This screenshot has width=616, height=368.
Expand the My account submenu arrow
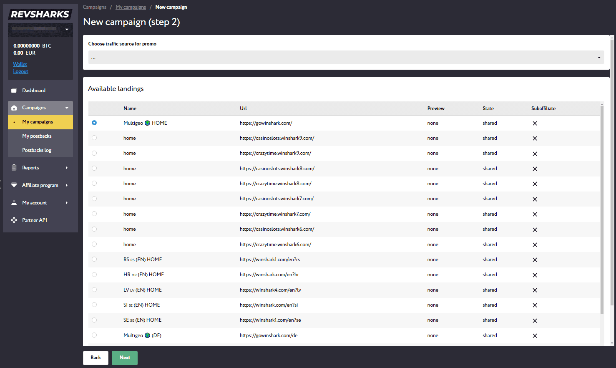point(67,203)
